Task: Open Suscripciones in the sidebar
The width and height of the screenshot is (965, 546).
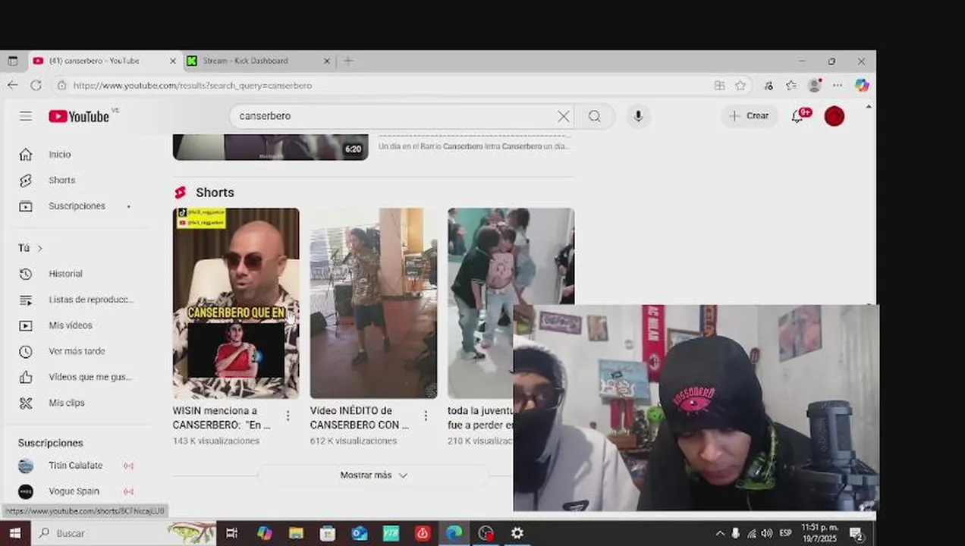Action: coord(76,206)
